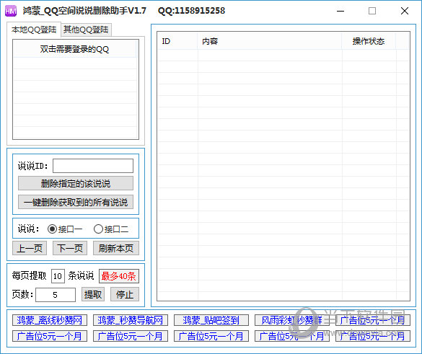Click the per-page count field showing 10
The height and width of the screenshot is (354, 422).
click(58, 276)
